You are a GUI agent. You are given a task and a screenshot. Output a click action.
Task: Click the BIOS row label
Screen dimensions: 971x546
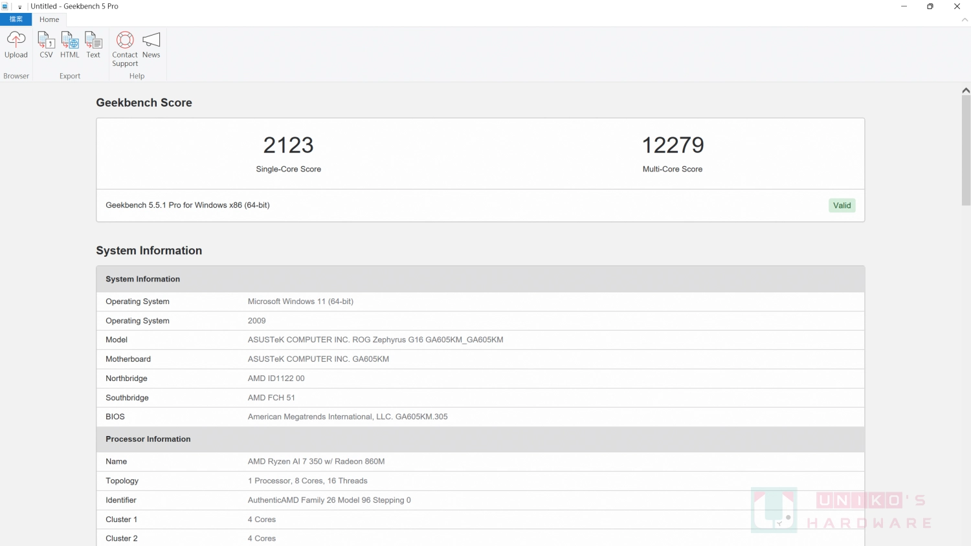click(x=115, y=417)
